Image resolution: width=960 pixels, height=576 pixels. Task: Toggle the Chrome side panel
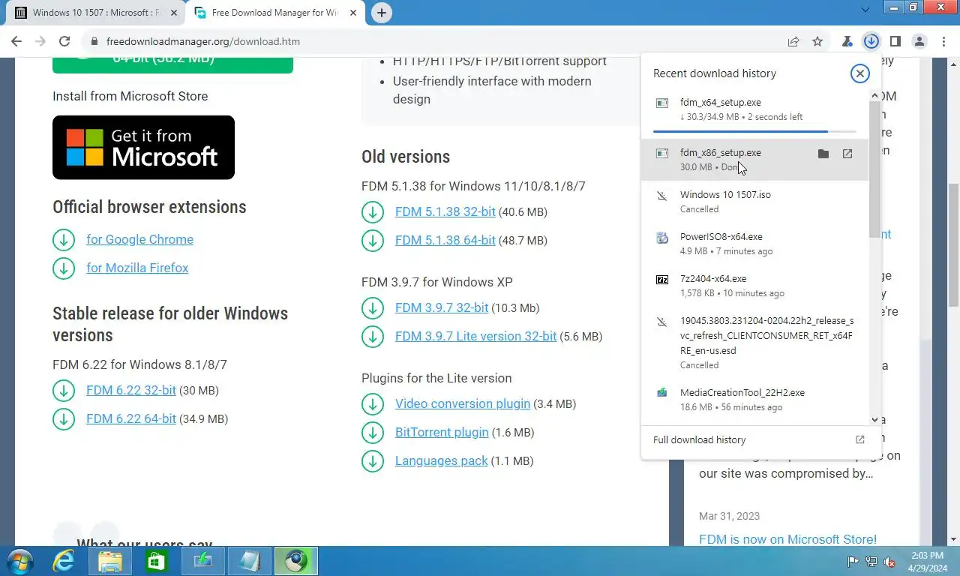click(895, 41)
